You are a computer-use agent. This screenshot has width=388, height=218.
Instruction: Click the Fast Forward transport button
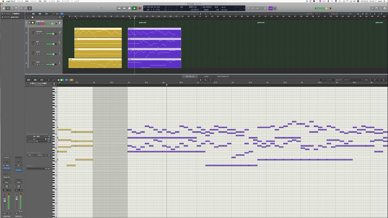coord(124,8)
